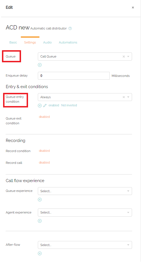Switch to the Audio tab
This screenshot has height=264, width=141.
tap(47, 42)
